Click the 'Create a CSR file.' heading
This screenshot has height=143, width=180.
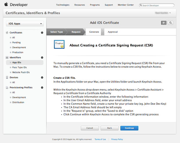64,78
